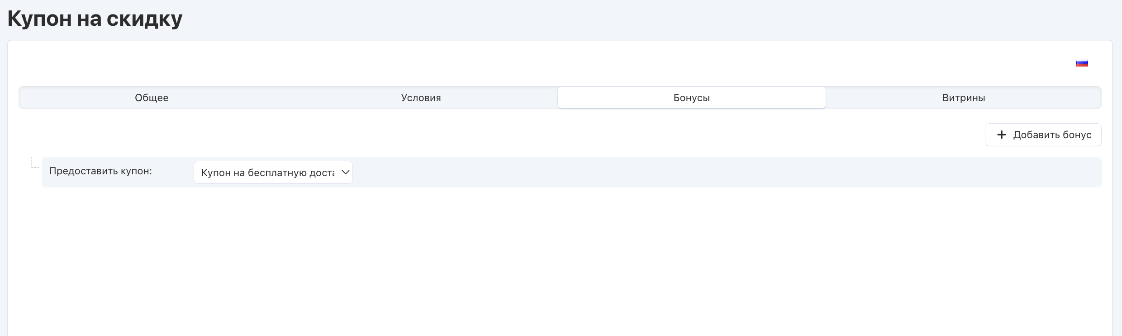The image size is (1122, 336).
Task: Click the plus icon beside Добавить бонус
Action: (1002, 135)
